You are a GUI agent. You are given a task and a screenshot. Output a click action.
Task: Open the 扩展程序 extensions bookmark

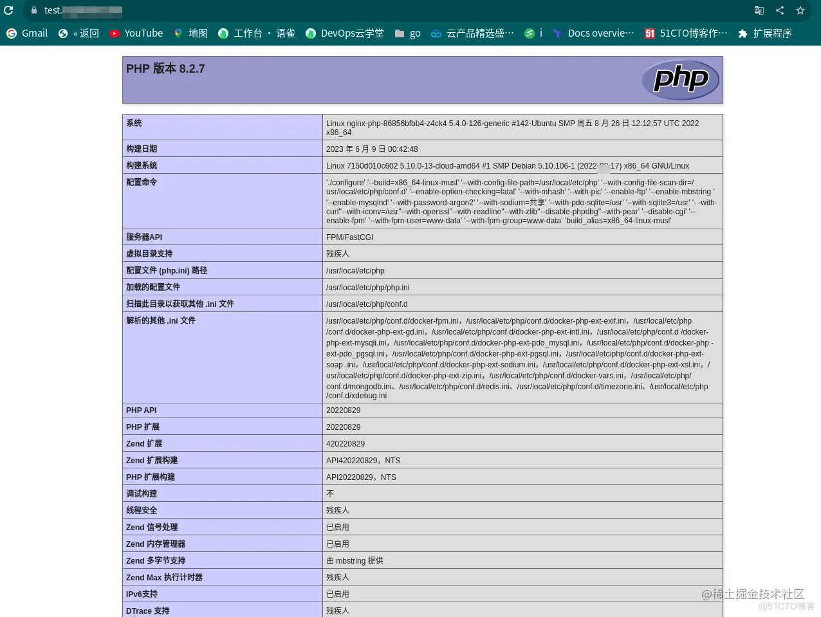click(765, 33)
